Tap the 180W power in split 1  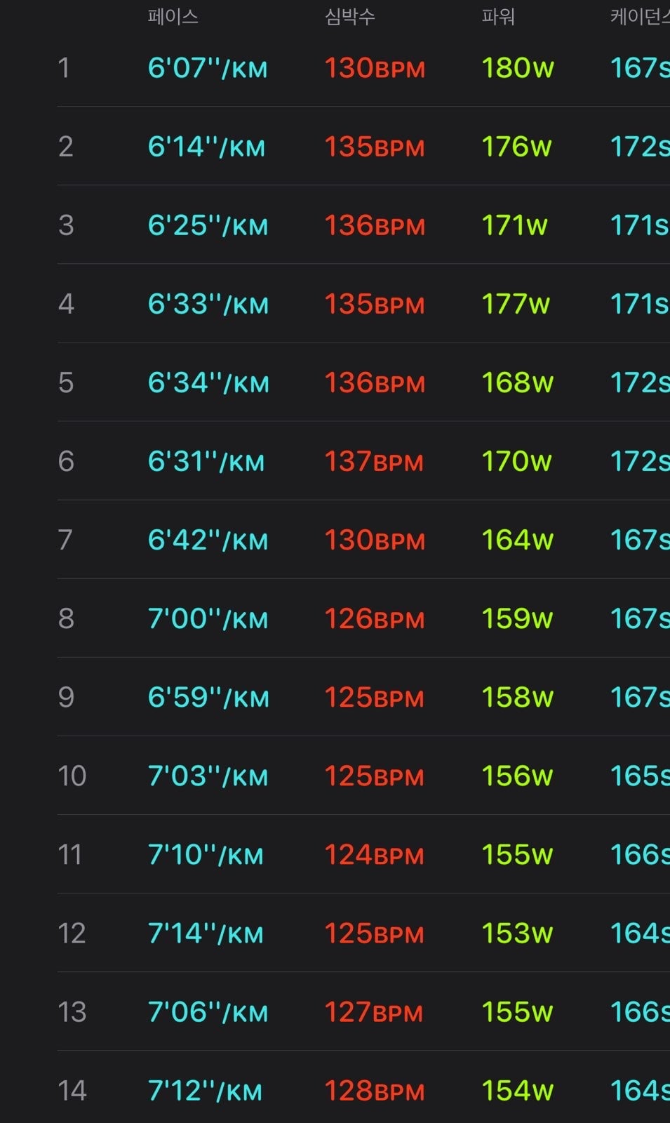tap(518, 68)
